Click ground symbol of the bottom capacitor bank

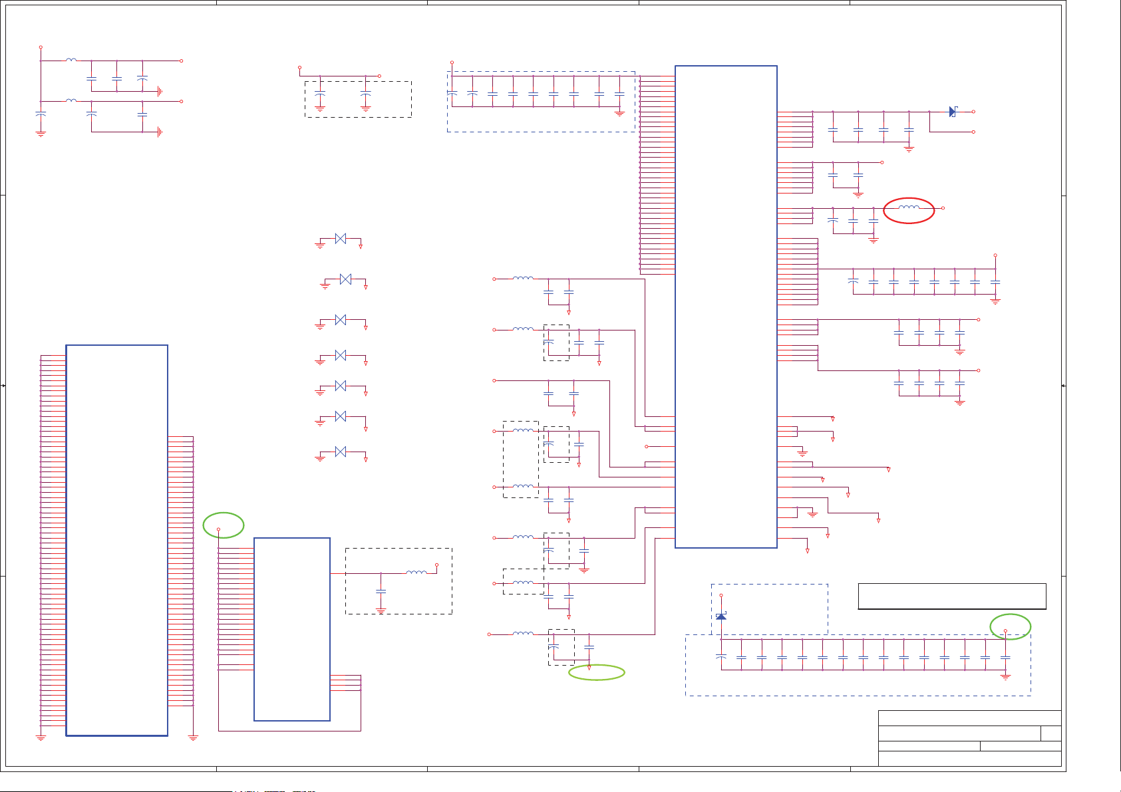tap(1005, 676)
